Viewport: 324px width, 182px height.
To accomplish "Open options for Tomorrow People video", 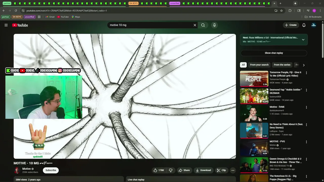I will click(306, 73).
